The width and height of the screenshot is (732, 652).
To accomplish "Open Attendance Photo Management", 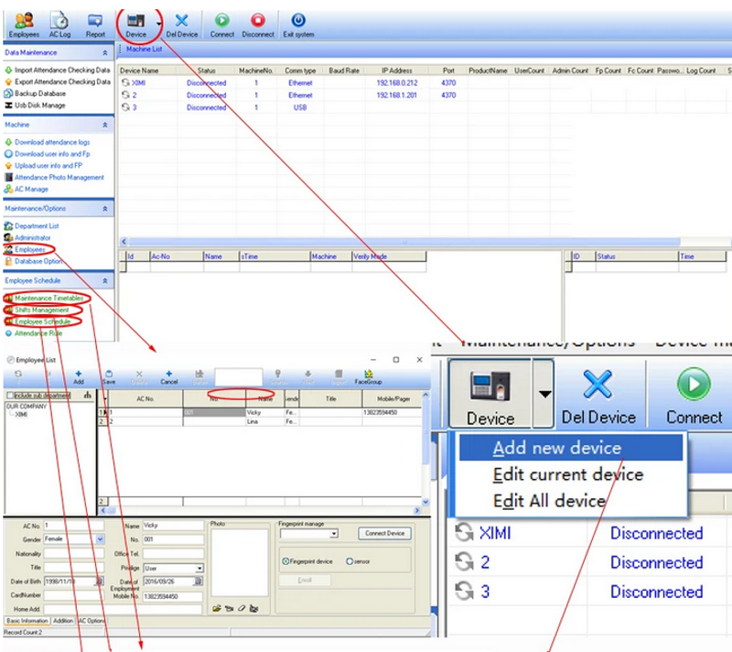I will coord(54,178).
